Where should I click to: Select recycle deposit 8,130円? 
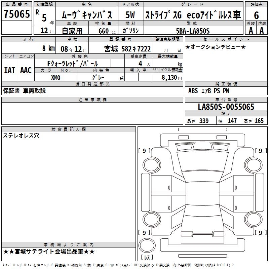click(172, 78)
